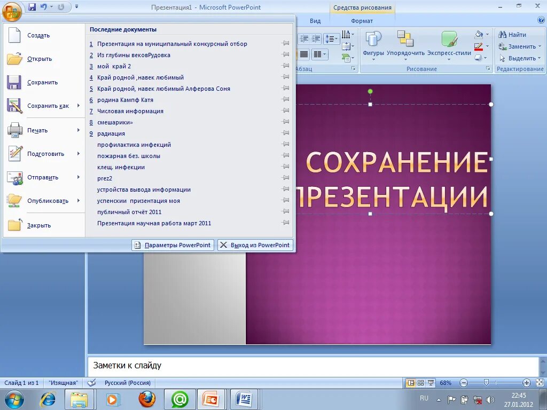Viewport: 547px width, 410px height.
Task: Click the Выход из PowerPoint button
Action: (x=255, y=245)
